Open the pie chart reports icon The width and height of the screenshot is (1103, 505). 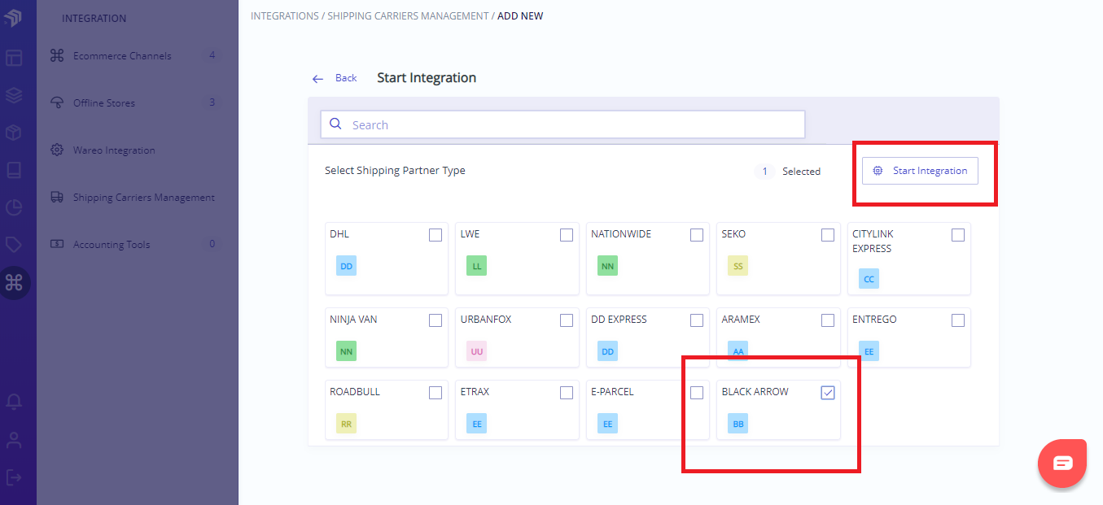click(13, 207)
